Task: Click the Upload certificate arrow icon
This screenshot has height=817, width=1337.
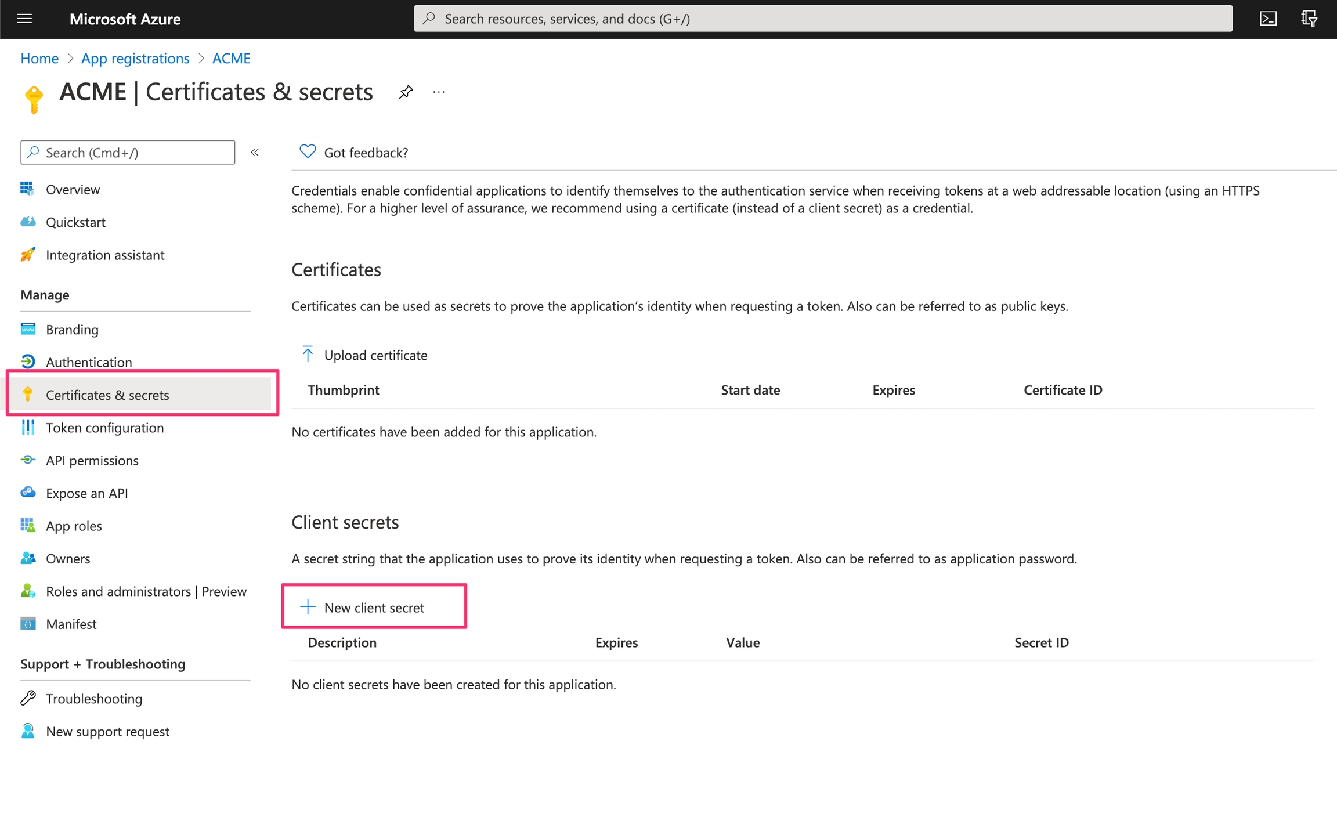Action: [x=308, y=354]
